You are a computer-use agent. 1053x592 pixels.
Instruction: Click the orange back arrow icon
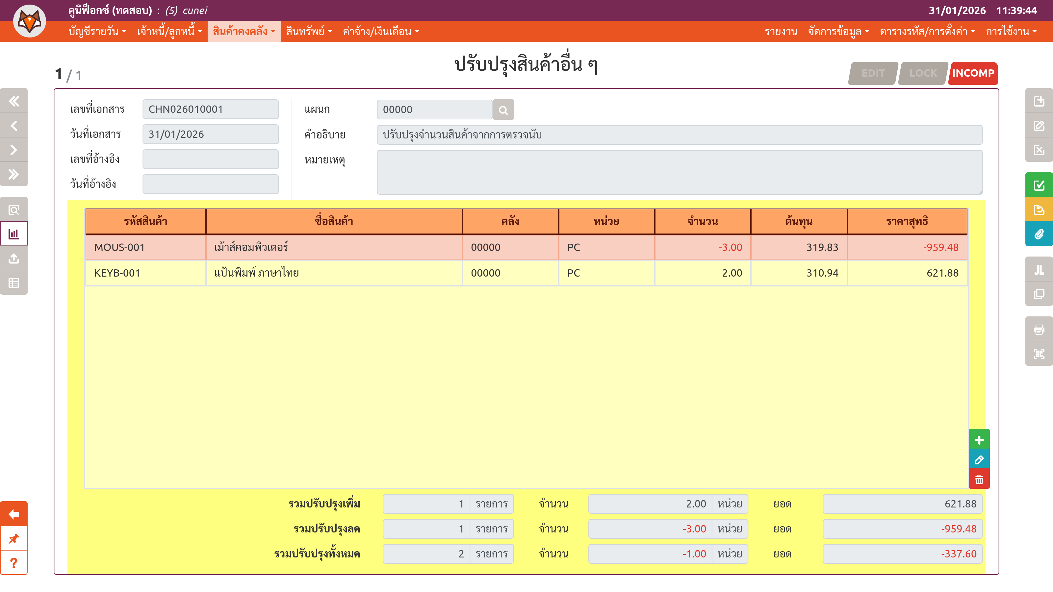tap(14, 513)
